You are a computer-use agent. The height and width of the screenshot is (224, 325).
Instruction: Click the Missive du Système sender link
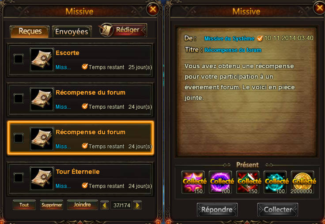click(229, 39)
